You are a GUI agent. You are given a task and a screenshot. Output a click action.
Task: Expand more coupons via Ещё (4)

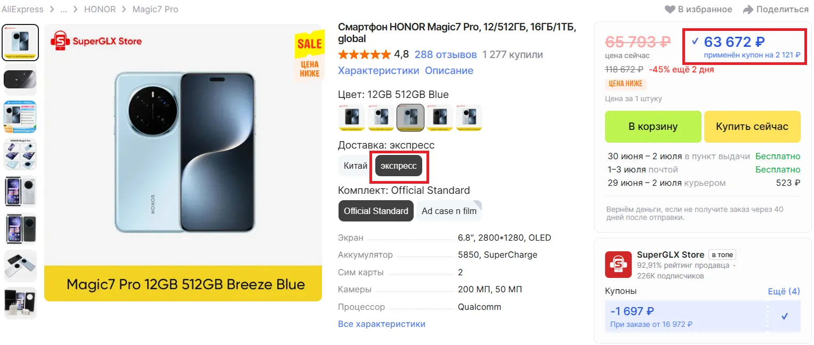pos(784,291)
